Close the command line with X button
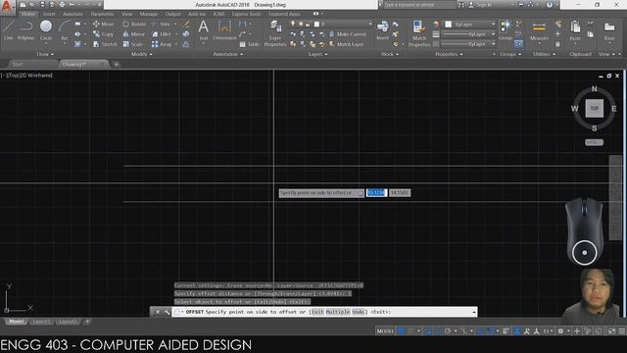627x353 pixels. [158, 312]
